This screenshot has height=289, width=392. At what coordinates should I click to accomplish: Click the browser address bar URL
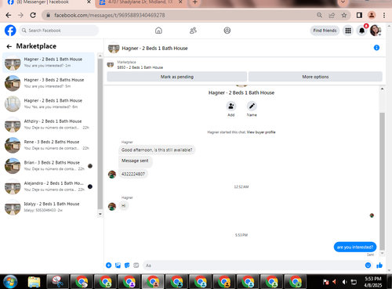(x=110, y=15)
